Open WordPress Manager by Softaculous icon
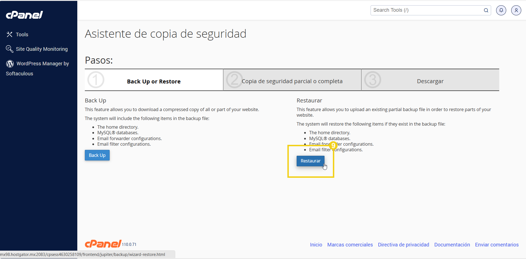The height and width of the screenshot is (259, 526). pos(9,63)
